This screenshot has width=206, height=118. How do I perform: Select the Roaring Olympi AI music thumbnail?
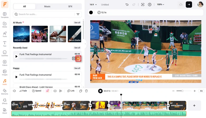point(40,34)
